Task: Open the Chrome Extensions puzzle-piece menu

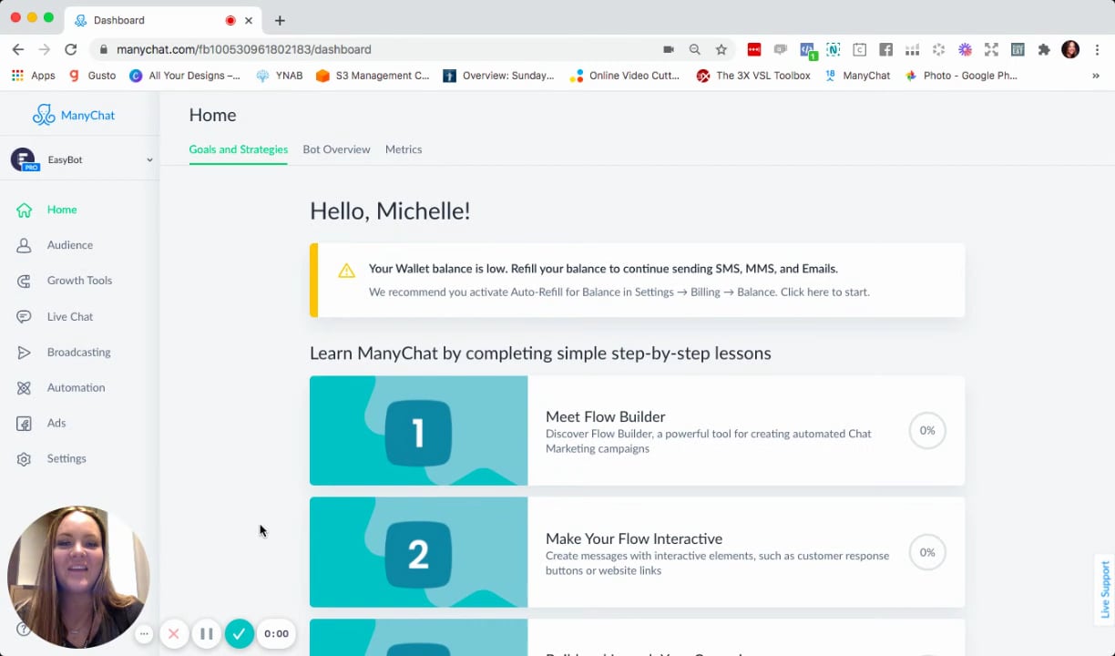Action: [x=1044, y=49]
